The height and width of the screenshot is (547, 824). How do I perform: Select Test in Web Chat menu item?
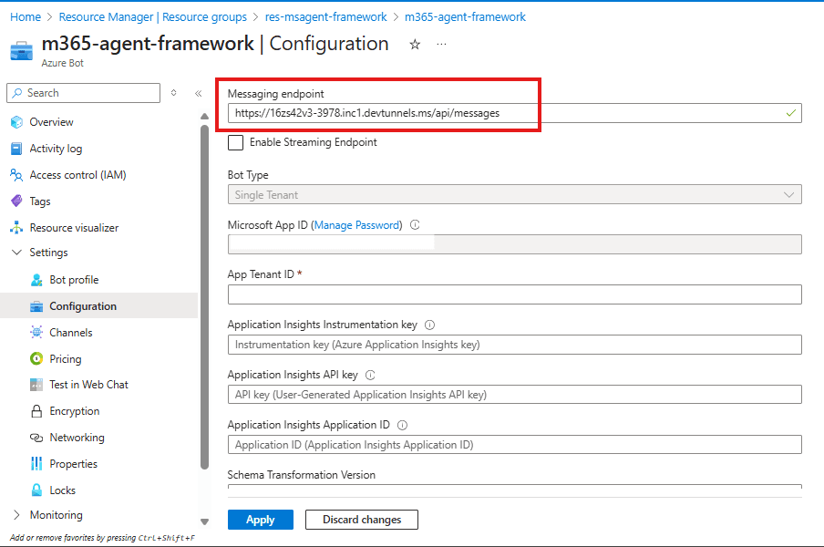point(88,385)
